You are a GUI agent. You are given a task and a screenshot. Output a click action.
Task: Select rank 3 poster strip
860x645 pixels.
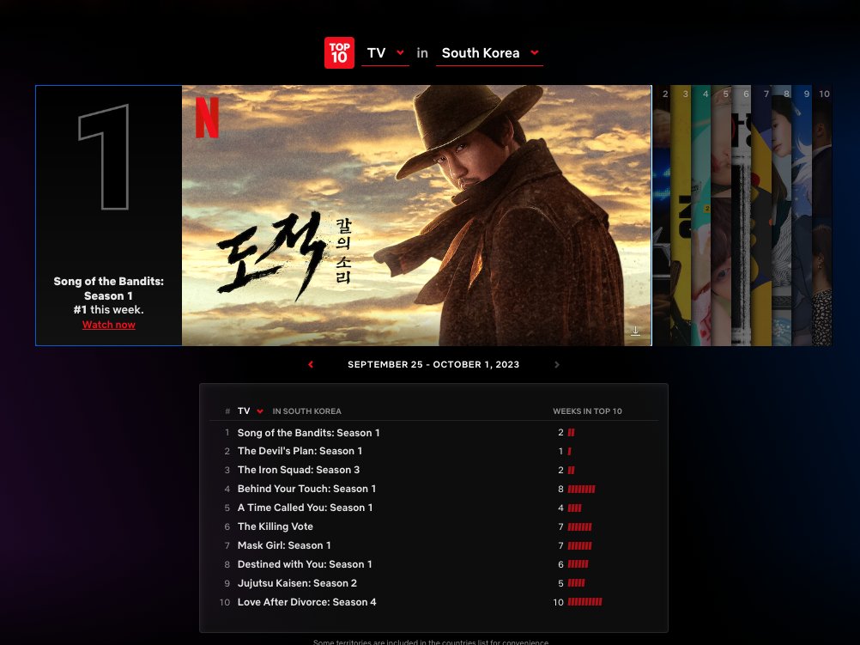point(681,216)
